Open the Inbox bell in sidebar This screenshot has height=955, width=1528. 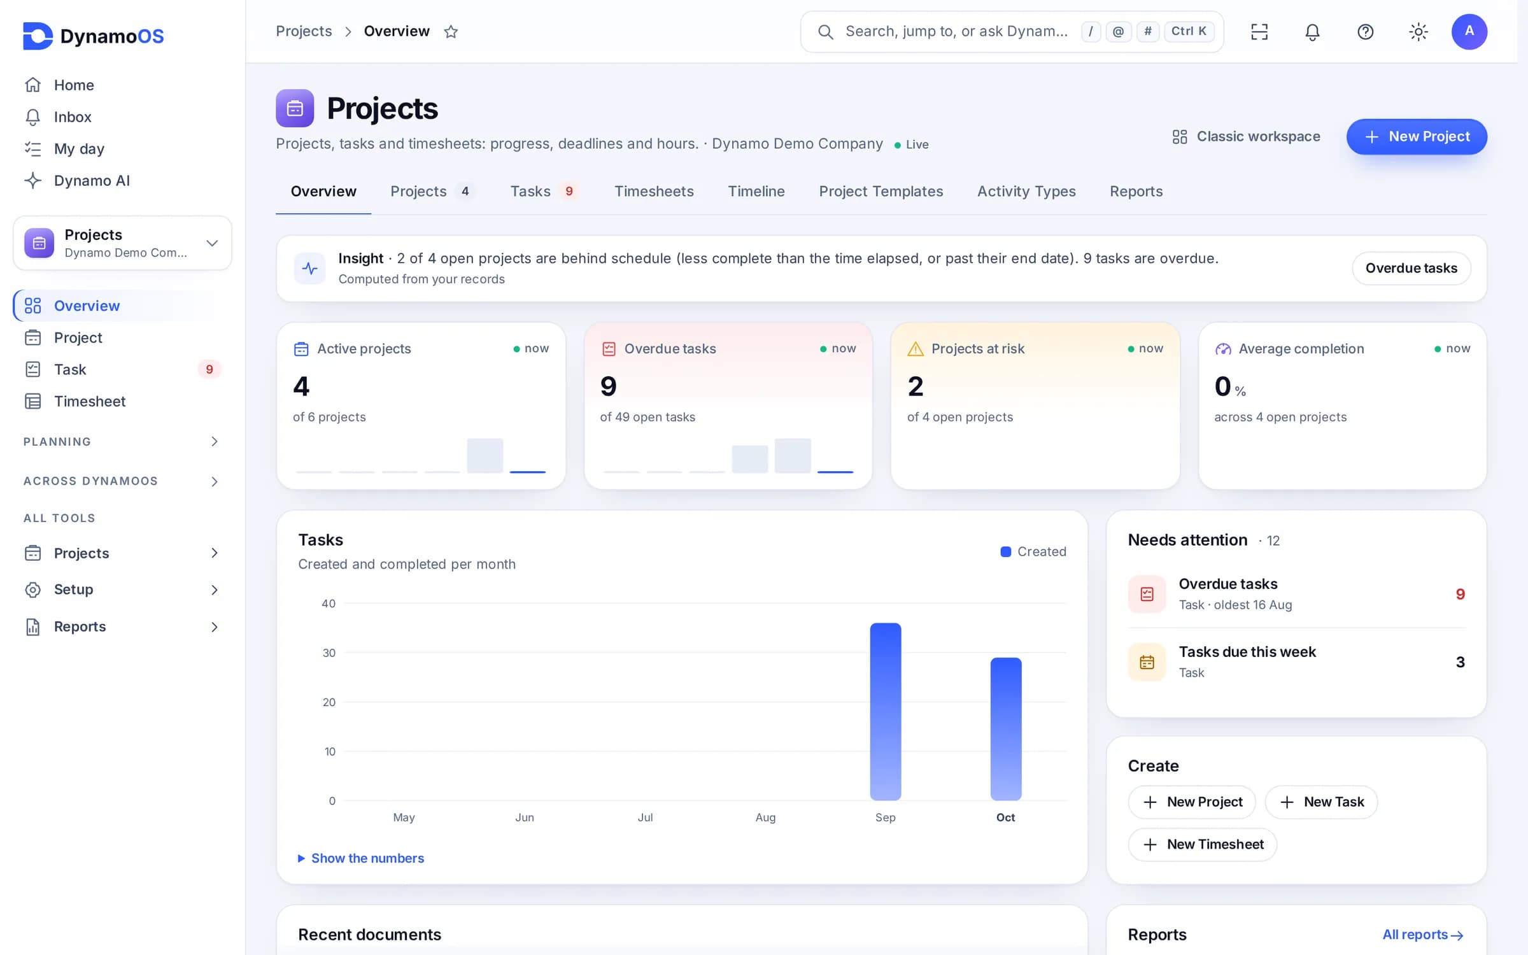coord(122,117)
